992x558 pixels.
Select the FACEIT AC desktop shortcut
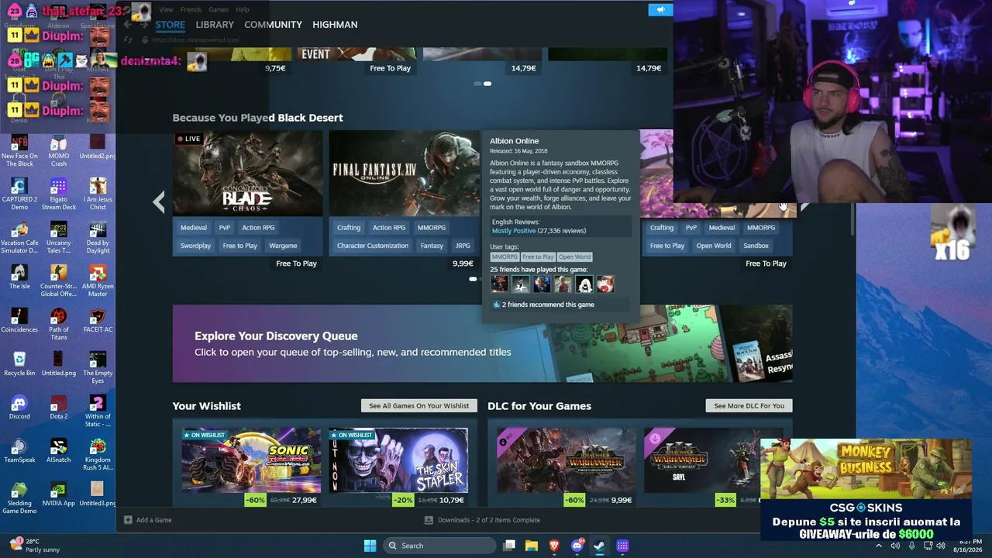pyautogui.click(x=98, y=321)
